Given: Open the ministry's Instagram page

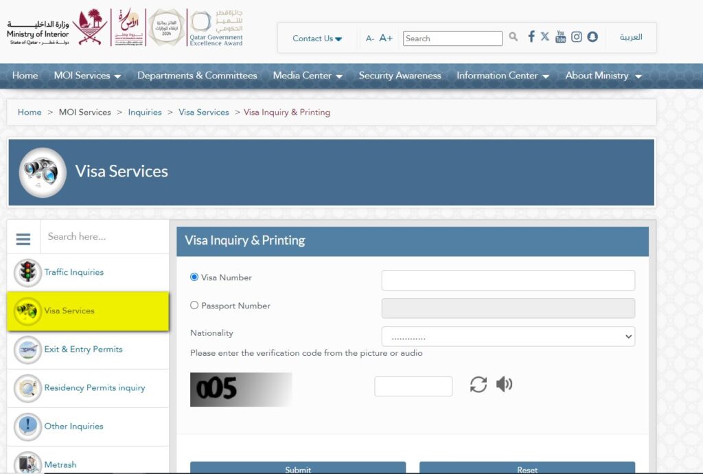Looking at the screenshot, I should click(x=577, y=37).
